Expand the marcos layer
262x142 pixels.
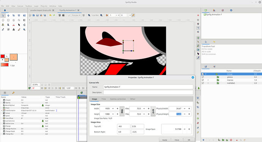pyautogui.click(x=208, y=80)
